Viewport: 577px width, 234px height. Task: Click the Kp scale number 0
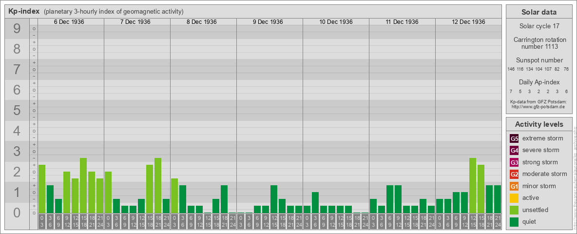pyautogui.click(x=17, y=213)
